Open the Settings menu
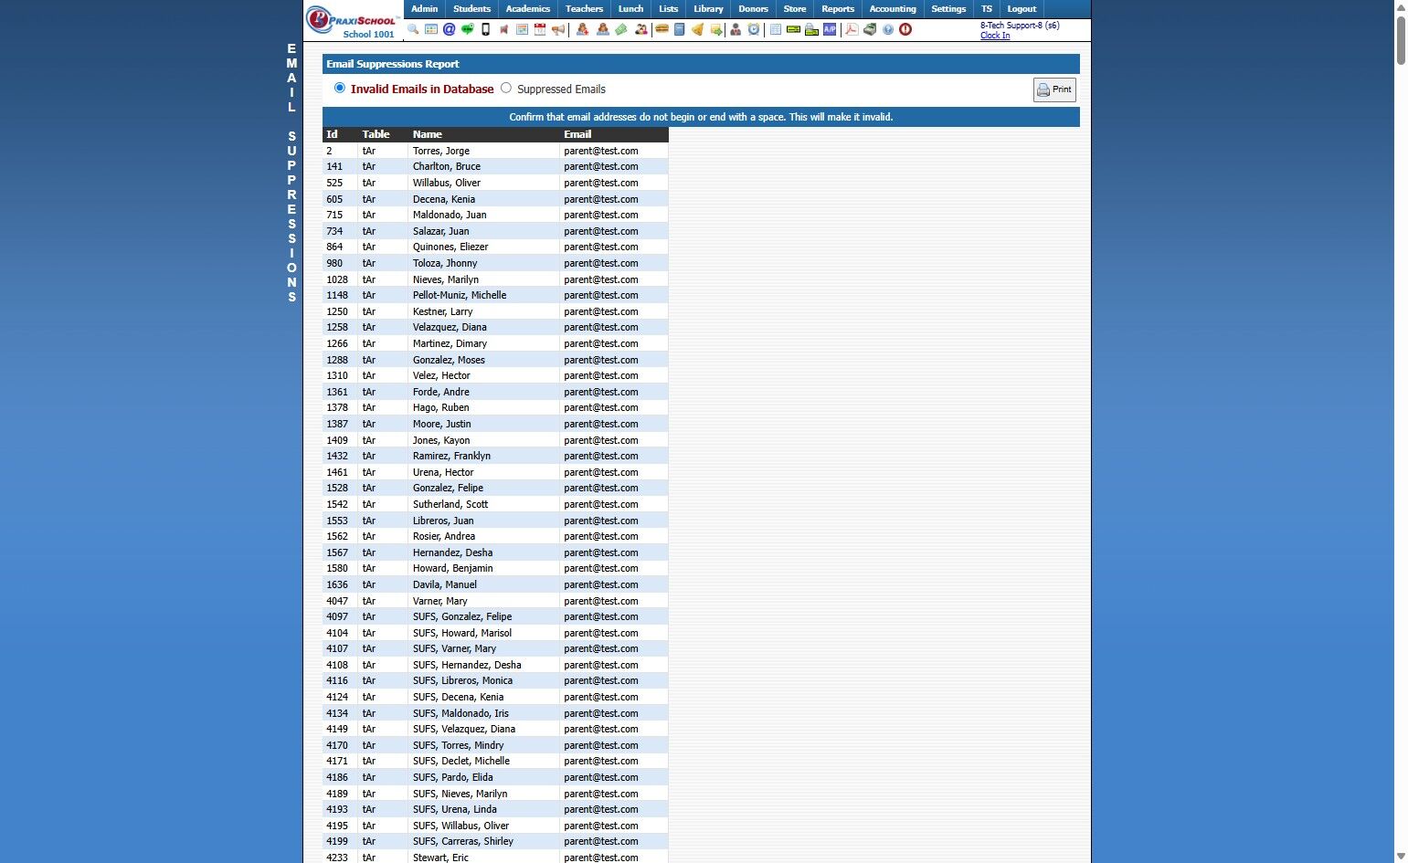 click(948, 9)
